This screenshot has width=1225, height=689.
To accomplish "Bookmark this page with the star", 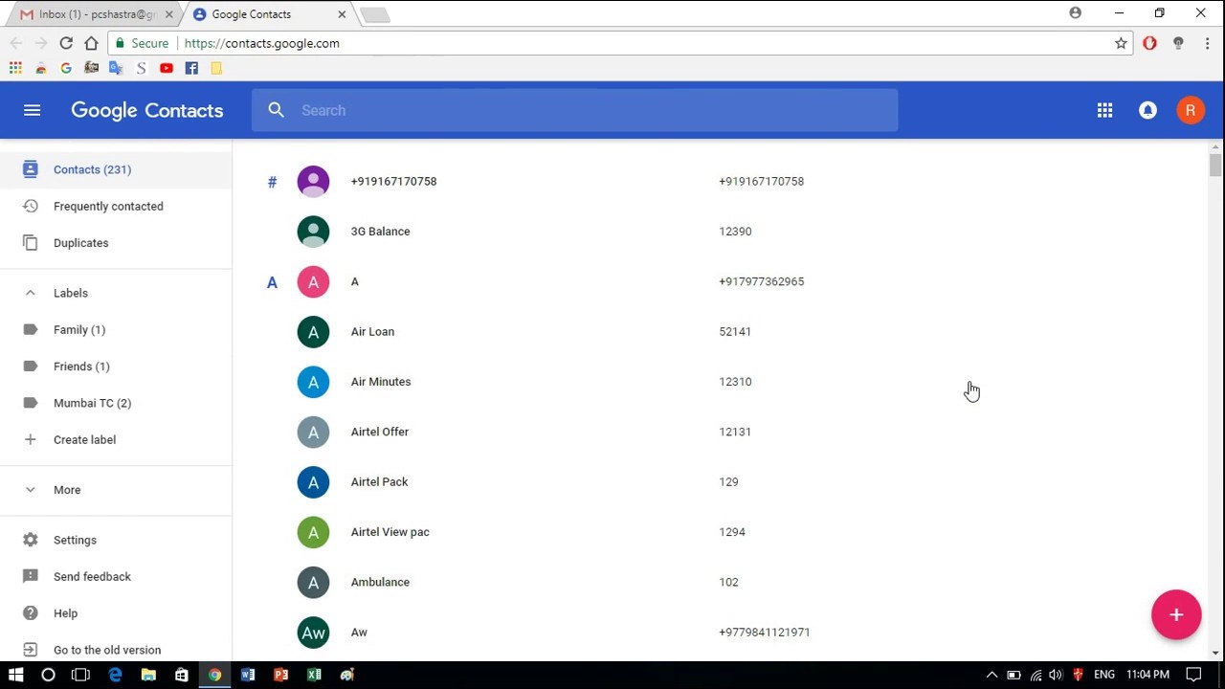I will 1121,43.
